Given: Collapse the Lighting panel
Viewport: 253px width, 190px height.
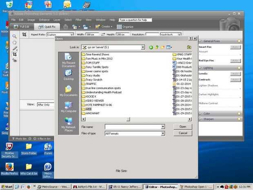Looking at the screenshot, I should point(200,68).
